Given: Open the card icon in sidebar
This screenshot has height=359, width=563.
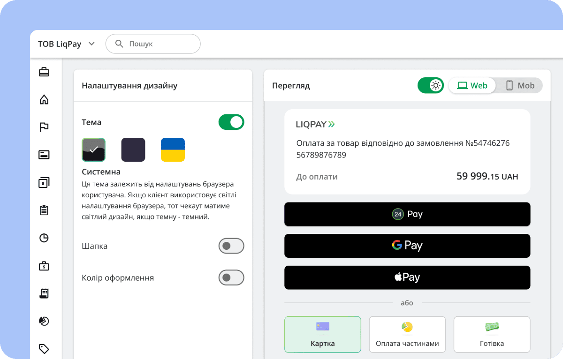Looking at the screenshot, I should click(x=44, y=155).
